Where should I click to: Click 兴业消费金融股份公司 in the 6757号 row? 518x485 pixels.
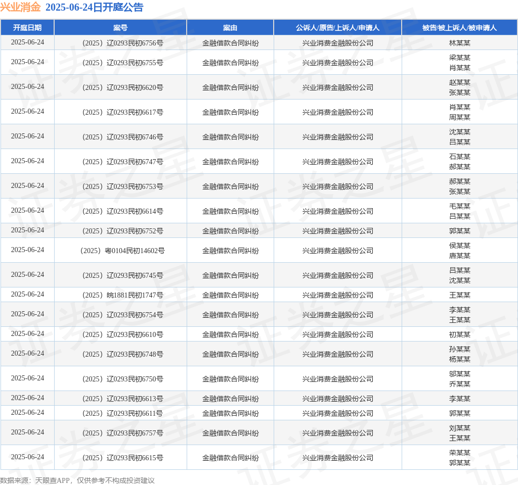point(337,433)
